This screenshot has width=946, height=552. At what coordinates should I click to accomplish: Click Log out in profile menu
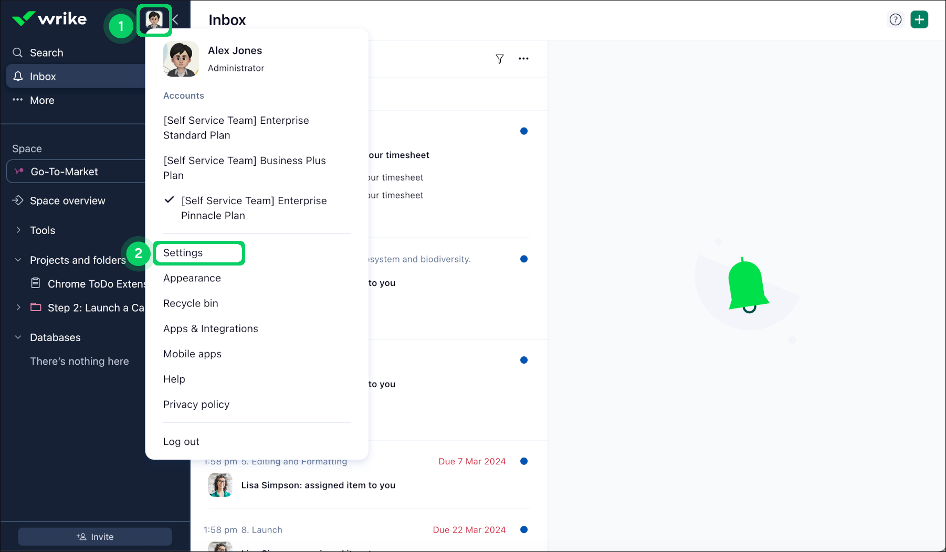pyautogui.click(x=181, y=442)
